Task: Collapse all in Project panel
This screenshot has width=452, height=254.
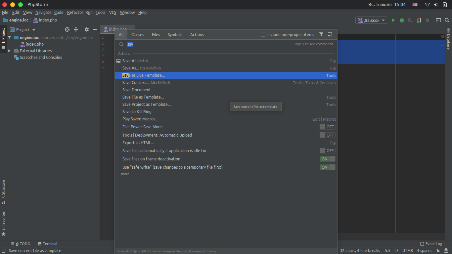Action: (76, 29)
